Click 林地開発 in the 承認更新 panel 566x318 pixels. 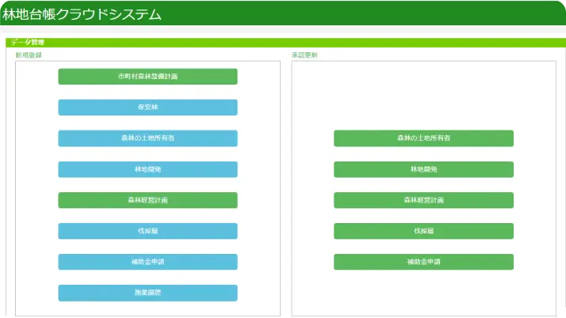[x=423, y=169]
